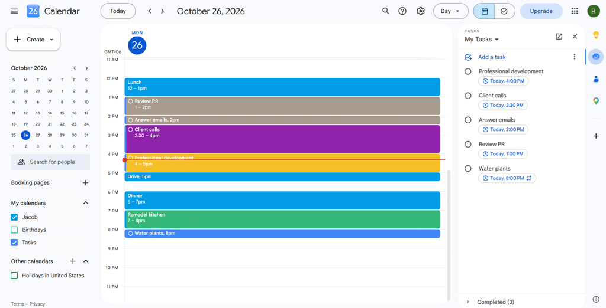Expand the Completed (3) section

468,302
